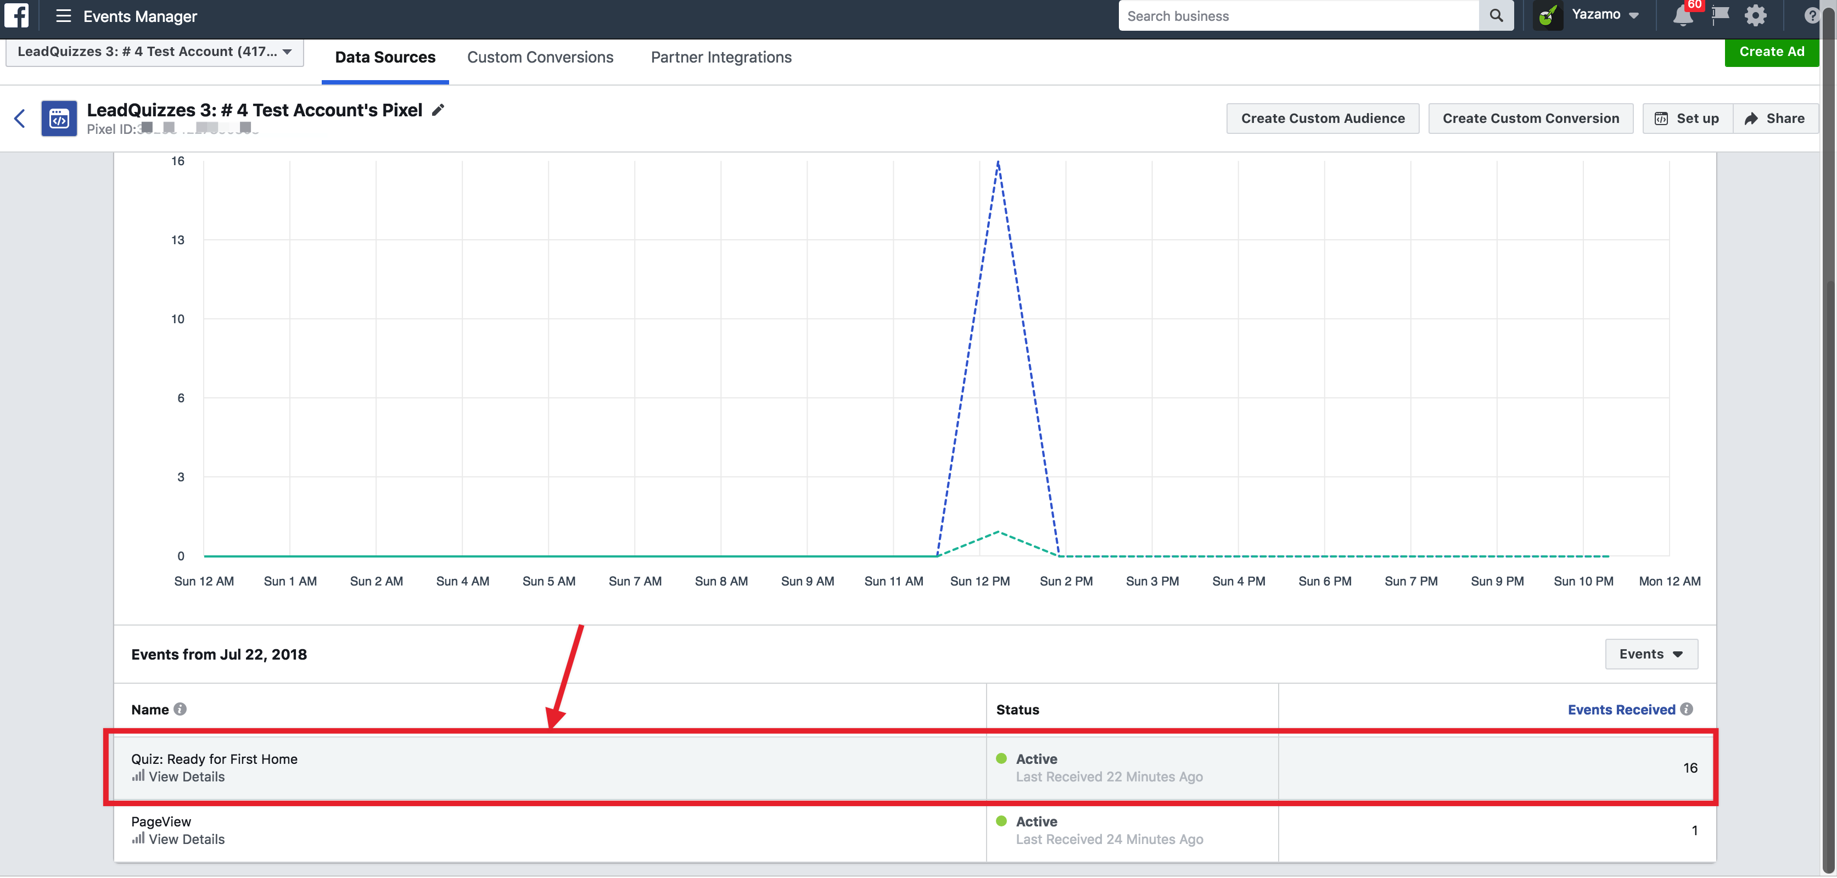Open the Partner Integrations tab
The height and width of the screenshot is (878, 1837).
pos(721,58)
